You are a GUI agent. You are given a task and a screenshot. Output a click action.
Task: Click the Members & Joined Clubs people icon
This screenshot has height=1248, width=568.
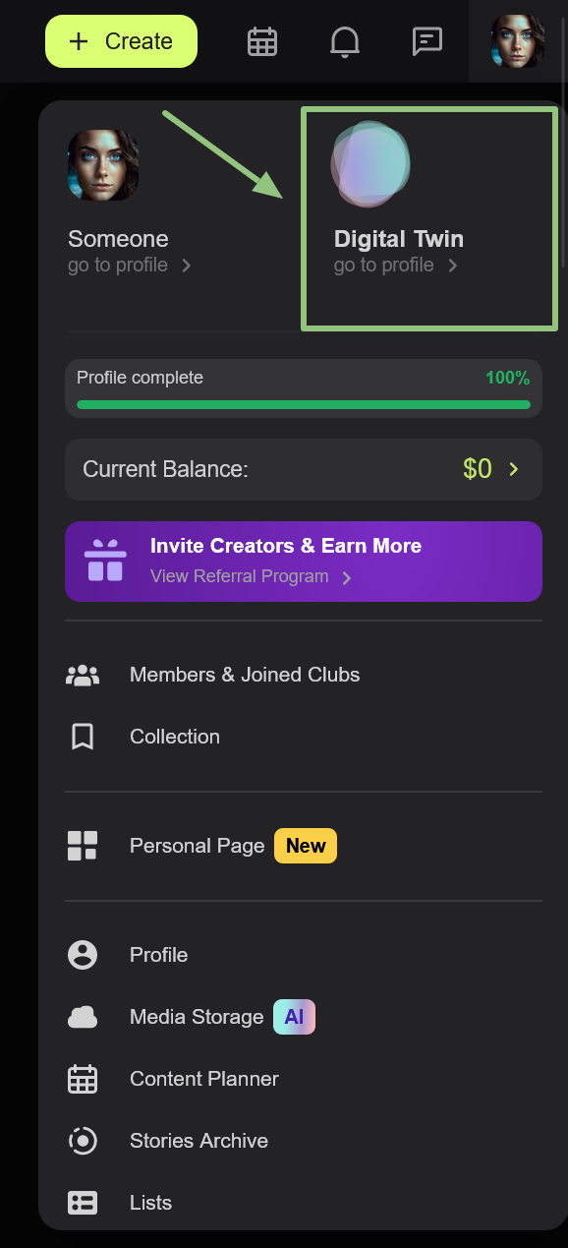(83, 675)
